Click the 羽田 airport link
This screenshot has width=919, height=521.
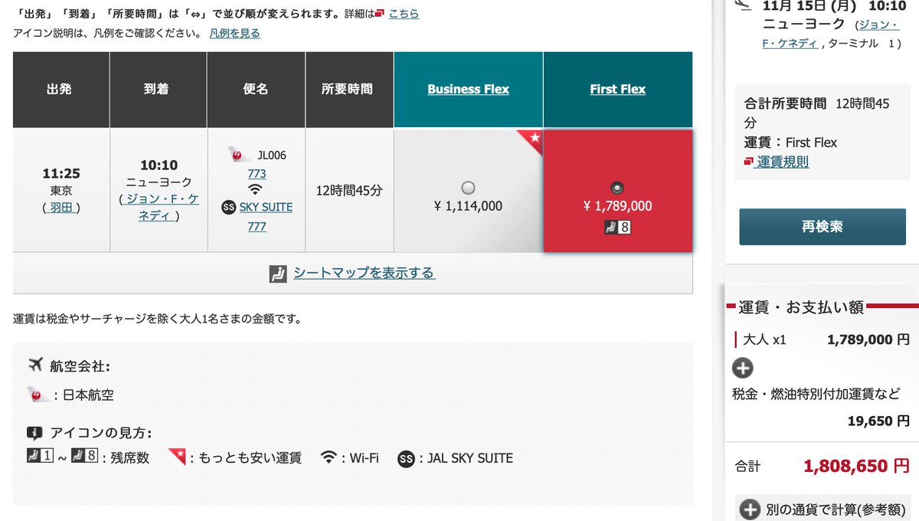pos(61,208)
